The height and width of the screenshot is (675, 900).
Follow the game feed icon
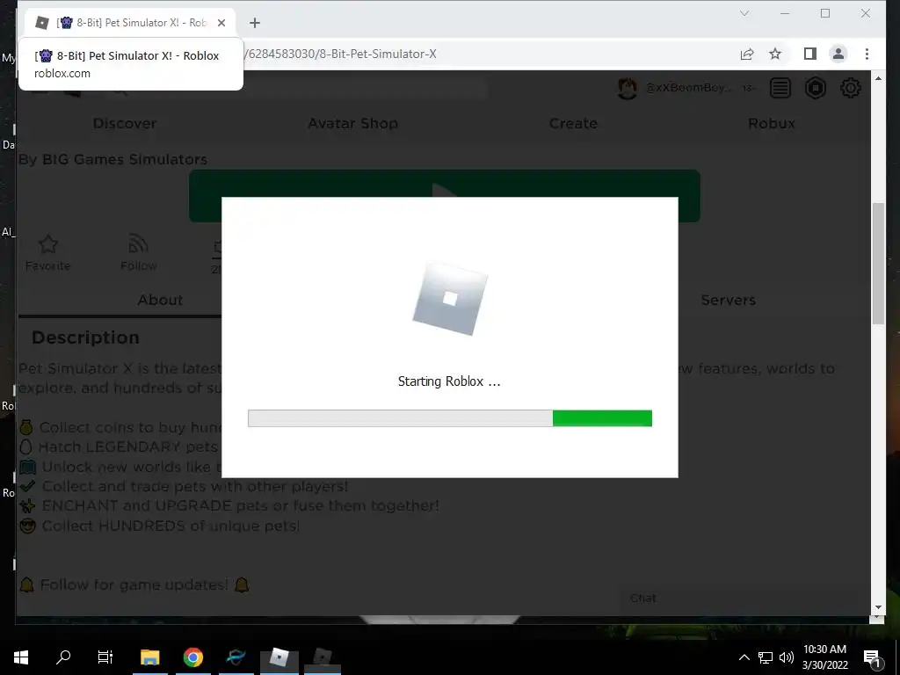tap(138, 252)
